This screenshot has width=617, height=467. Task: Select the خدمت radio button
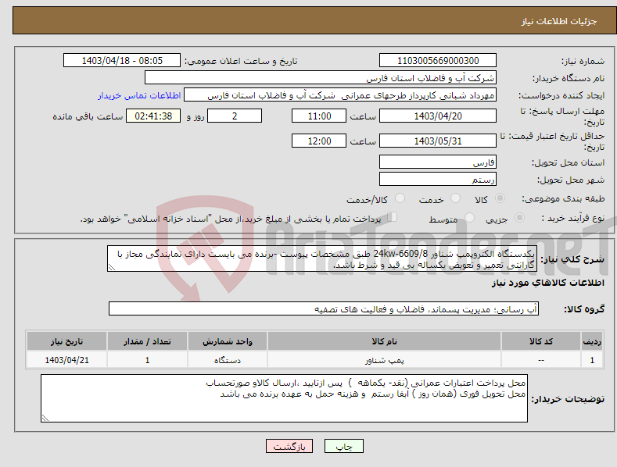tap(455, 198)
